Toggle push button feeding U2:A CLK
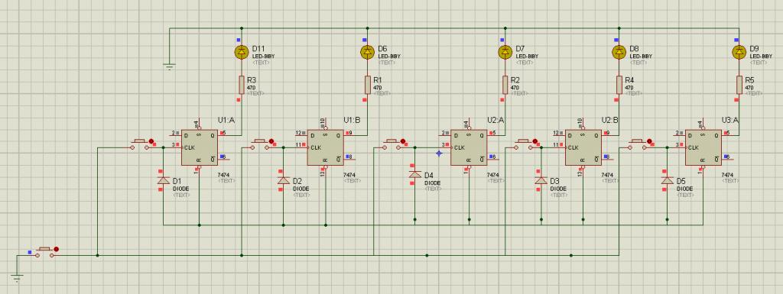Viewport: 783px width, 294px height. pos(395,144)
